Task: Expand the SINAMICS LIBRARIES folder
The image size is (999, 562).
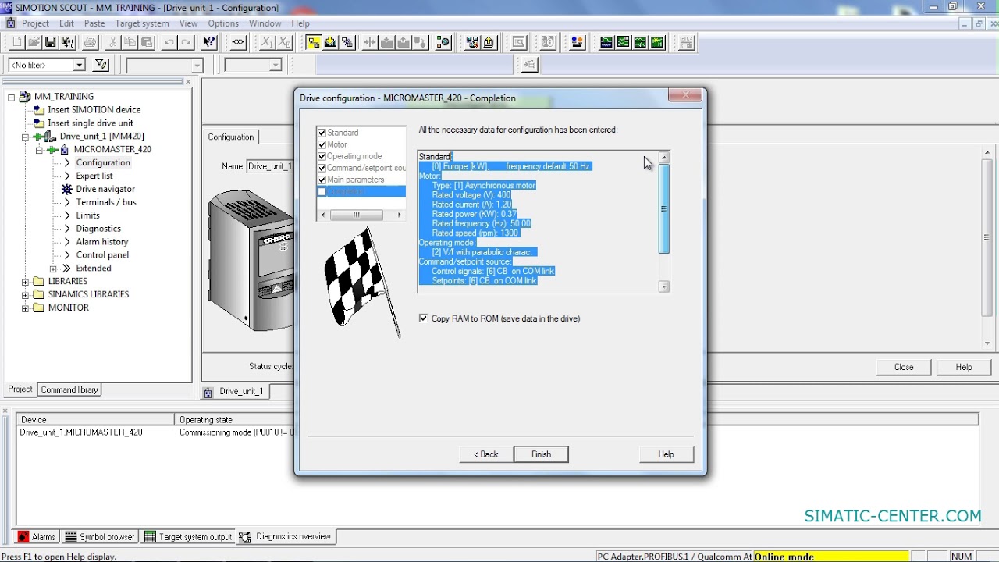Action: tap(25, 295)
